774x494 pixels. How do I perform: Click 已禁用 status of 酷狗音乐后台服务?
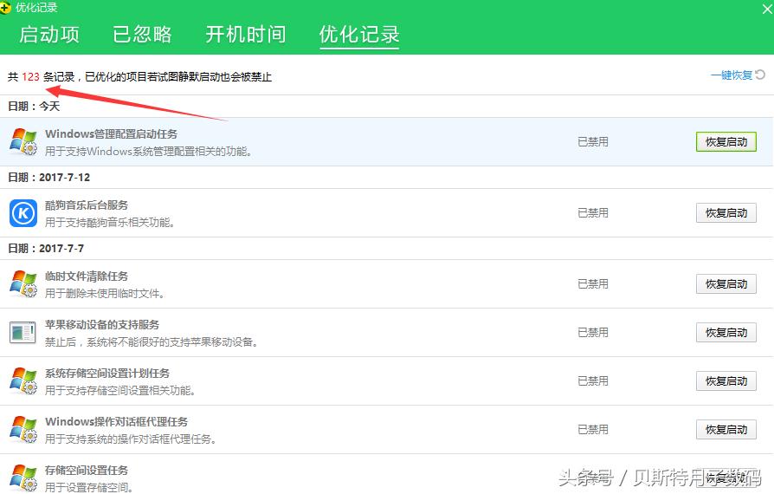pyautogui.click(x=593, y=213)
